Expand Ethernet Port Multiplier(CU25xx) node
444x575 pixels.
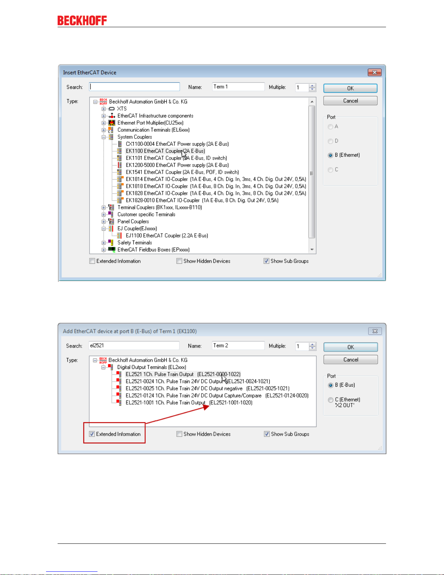(x=104, y=123)
